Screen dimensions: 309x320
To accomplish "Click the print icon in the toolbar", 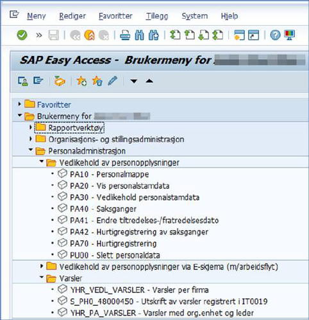I will [x=125, y=35].
